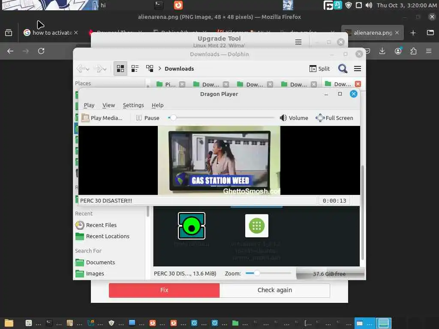The width and height of the screenshot is (439, 329).
Task: Switch Dolphin to Details view mode
Action: 150,69
